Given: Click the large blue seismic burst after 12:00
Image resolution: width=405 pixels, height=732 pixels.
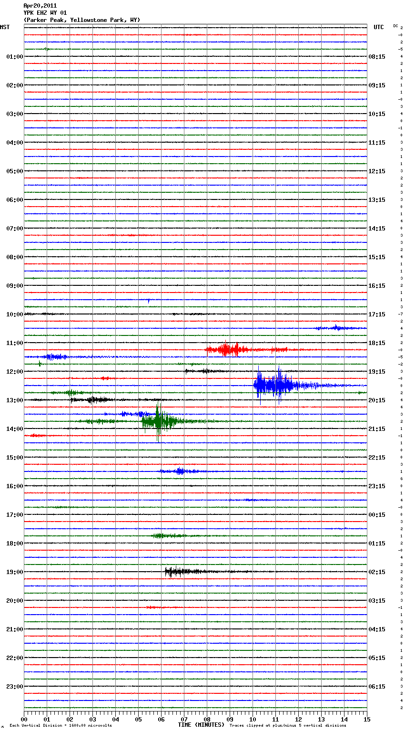Looking at the screenshot, I should click(276, 385).
